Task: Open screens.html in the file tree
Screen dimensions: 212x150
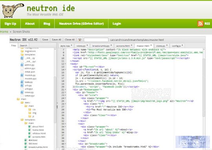Action: [38, 137]
